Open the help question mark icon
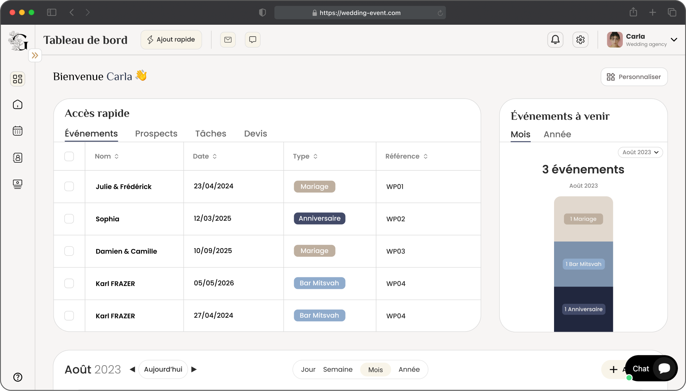 click(17, 377)
